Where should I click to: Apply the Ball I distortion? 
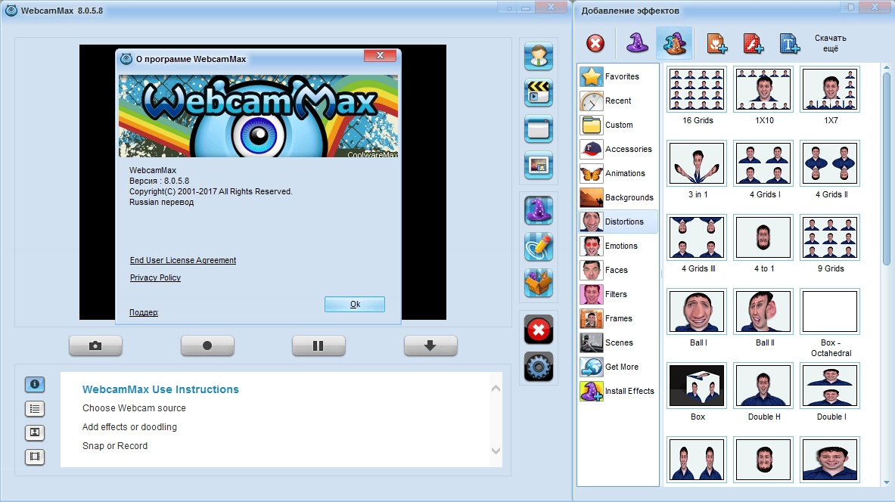[697, 312]
